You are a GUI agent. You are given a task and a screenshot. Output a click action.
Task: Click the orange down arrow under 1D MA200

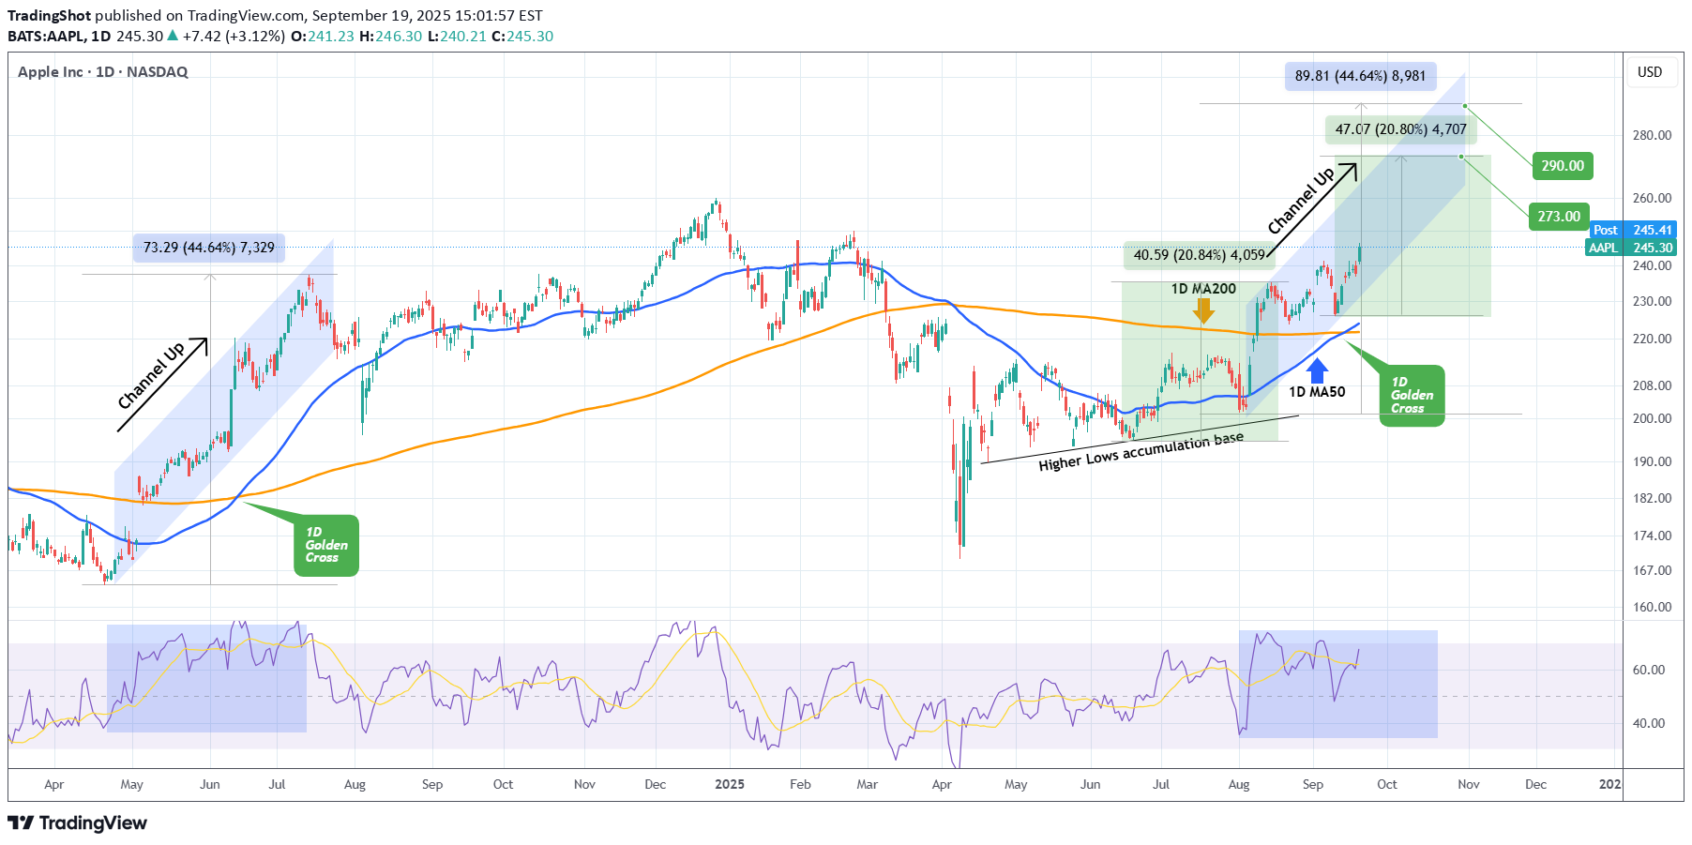click(1203, 310)
